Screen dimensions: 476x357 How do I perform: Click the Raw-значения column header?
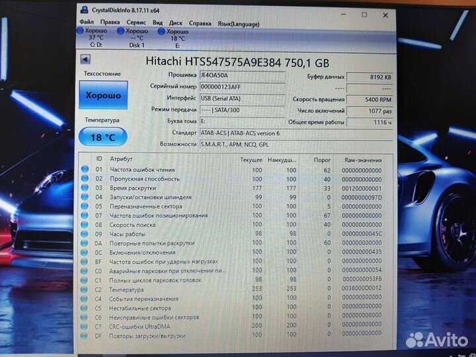363,160
